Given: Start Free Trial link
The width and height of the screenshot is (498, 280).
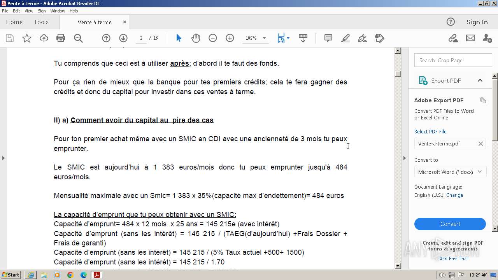Looking at the screenshot, I should point(453,259).
